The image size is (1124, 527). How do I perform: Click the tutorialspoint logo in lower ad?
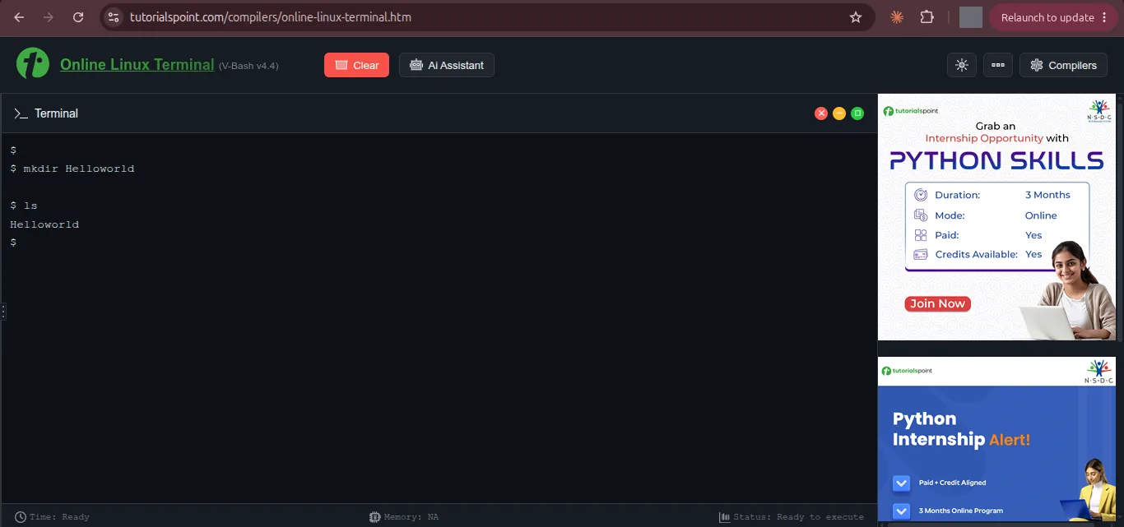pyautogui.click(x=907, y=371)
